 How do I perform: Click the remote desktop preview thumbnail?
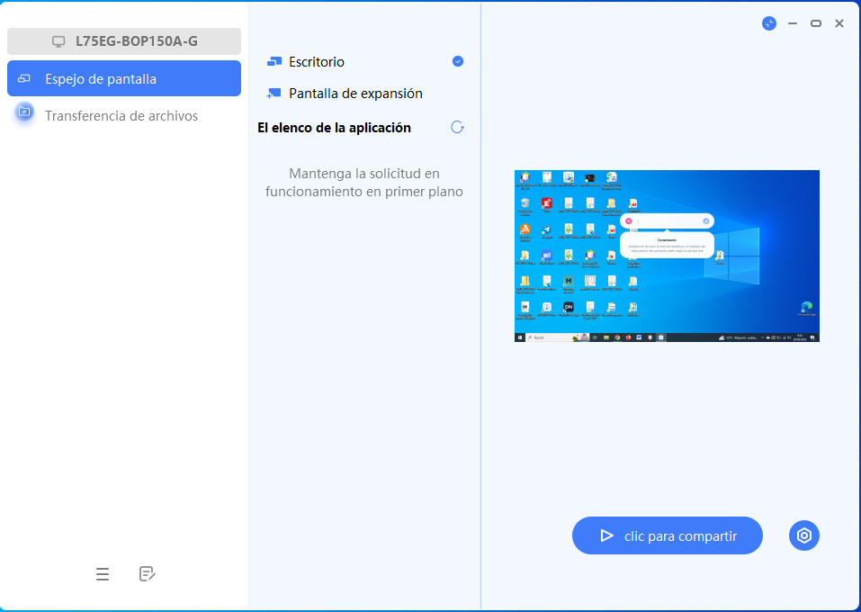pos(667,256)
